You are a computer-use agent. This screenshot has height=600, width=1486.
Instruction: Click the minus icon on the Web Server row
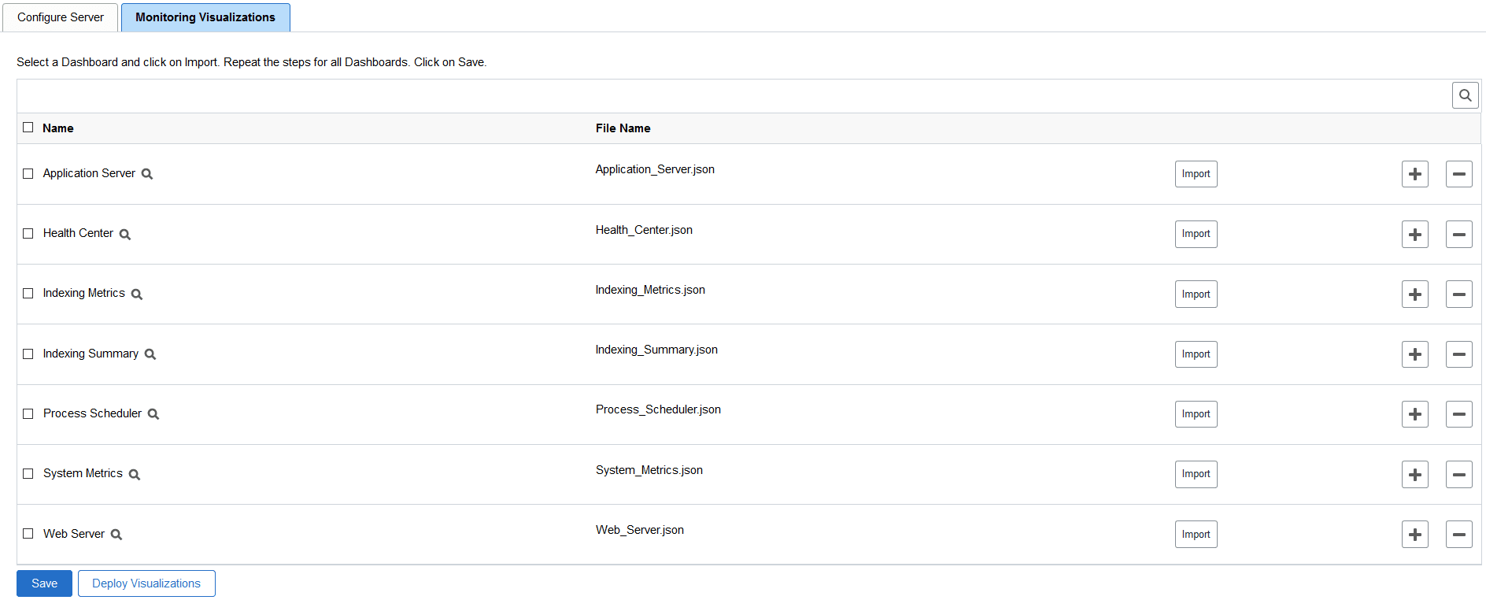pos(1458,534)
